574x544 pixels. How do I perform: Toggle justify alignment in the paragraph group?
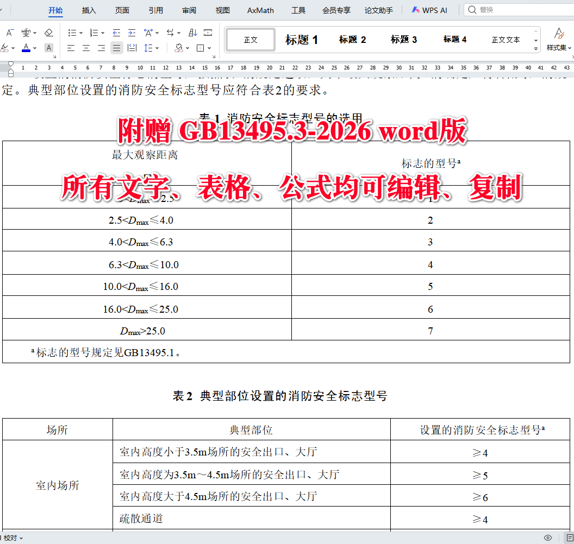(116, 48)
